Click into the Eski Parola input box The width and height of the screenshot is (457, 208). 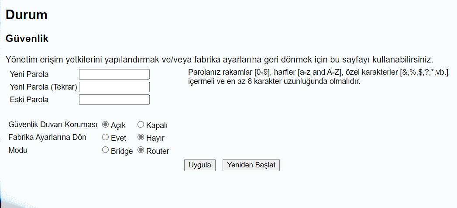click(114, 100)
